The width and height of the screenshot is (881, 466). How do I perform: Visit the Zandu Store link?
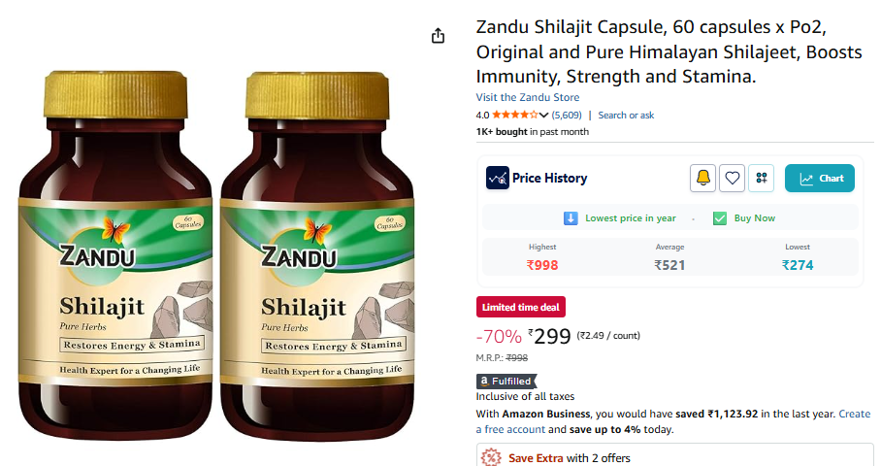(x=527, y=97)
